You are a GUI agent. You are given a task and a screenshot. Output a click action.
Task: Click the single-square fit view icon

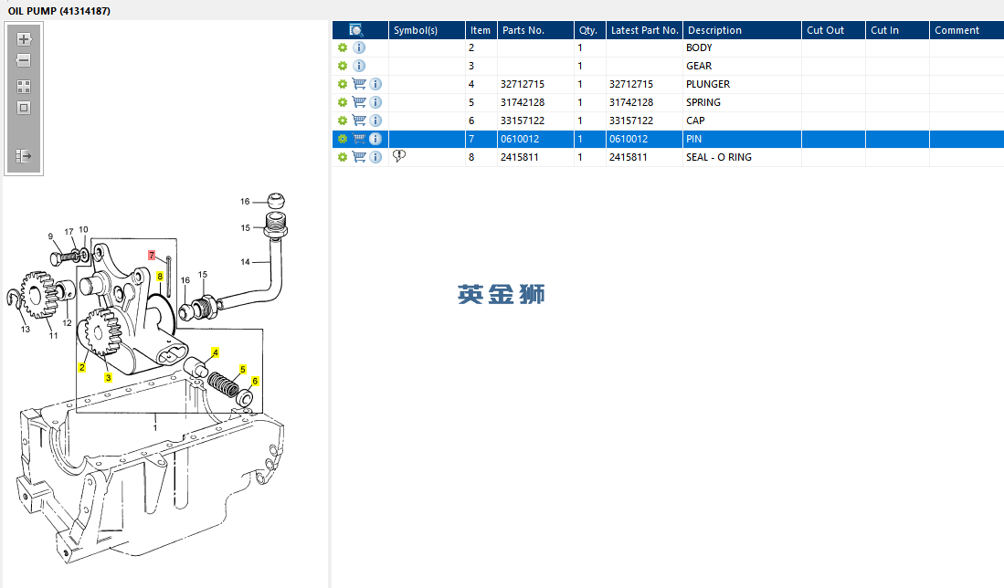tap(24, 108)
